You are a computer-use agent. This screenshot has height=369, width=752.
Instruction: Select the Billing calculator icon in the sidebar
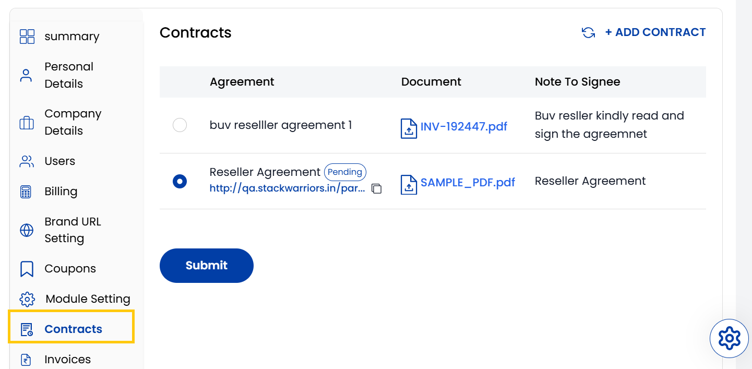[27, 191]
